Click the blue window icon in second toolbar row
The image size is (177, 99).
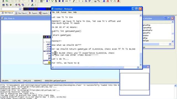click(4, 5)
